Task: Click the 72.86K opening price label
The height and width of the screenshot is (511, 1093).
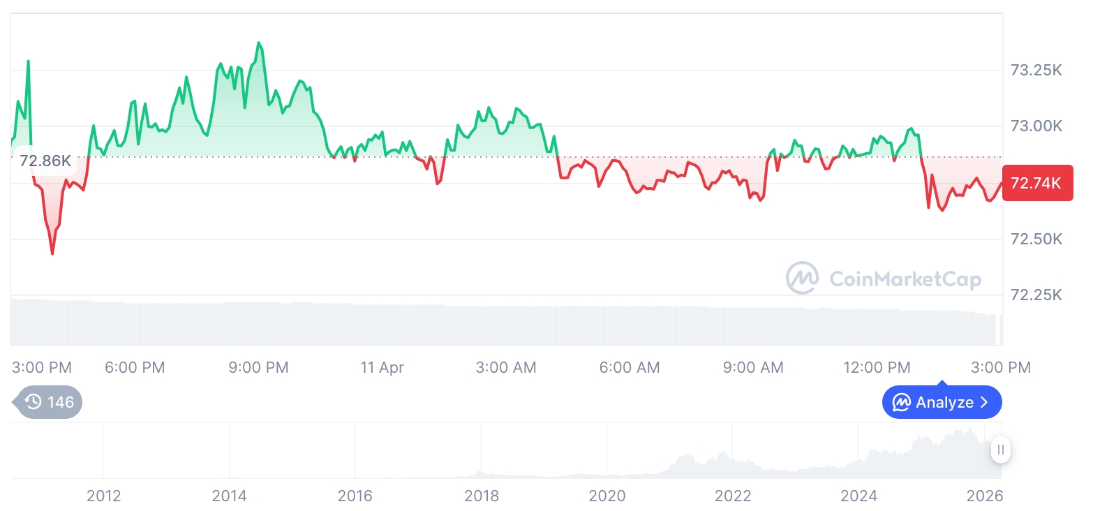Action: coord(45,161)
